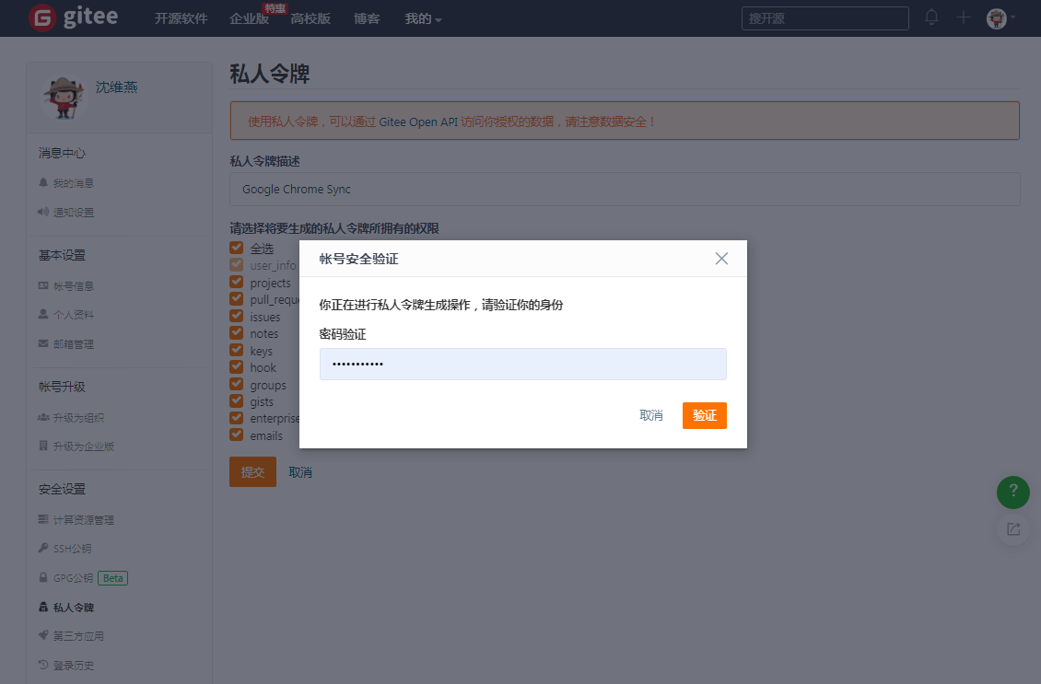
Task: Toggle the emails permission checkbox
Action: point(237,435)
